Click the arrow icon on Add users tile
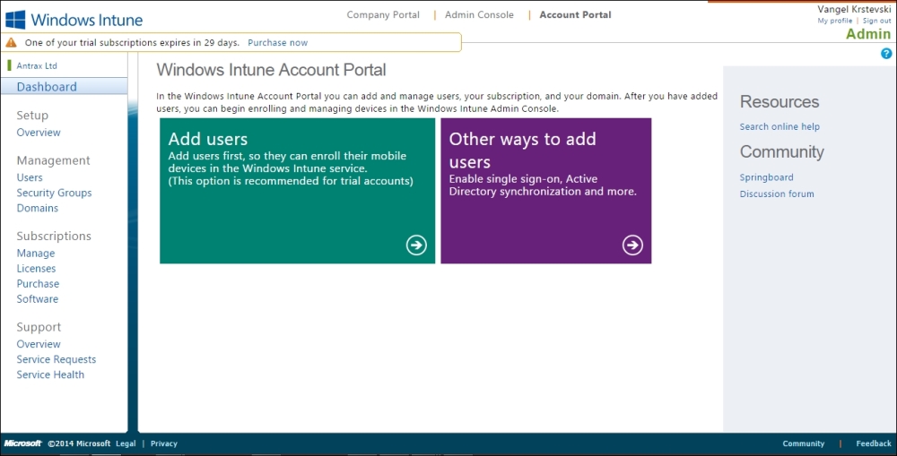 click(x=416, y=245)
